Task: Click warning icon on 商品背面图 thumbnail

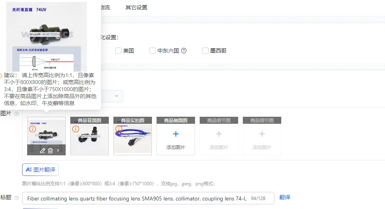Action: tap(76, 129)
